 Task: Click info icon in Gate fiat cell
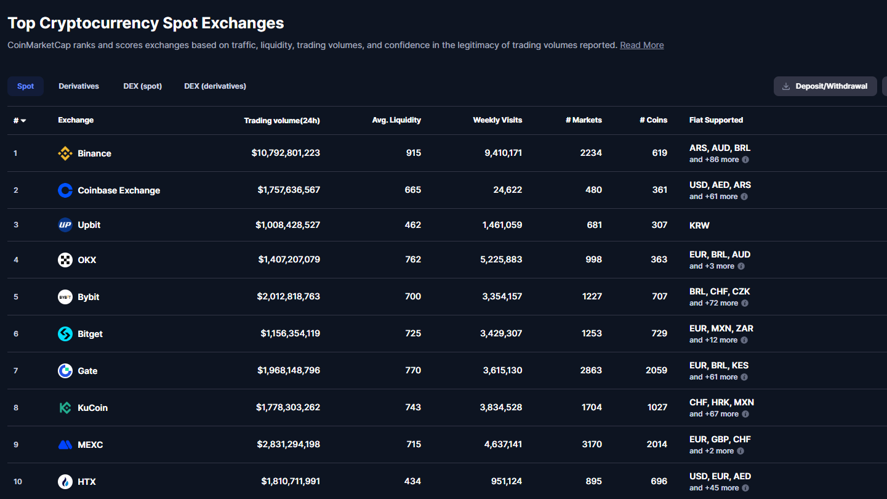tap(744, 377)
